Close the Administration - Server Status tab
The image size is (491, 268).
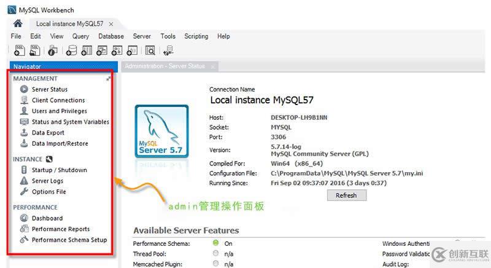[x=213, y=67]
